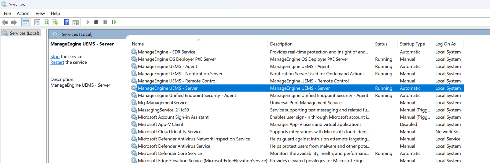Image resolution: width=490 pixels, height=163 pixels.
Task: Click the Refresh toolbar icon
Action: click(x=46, y=22)
